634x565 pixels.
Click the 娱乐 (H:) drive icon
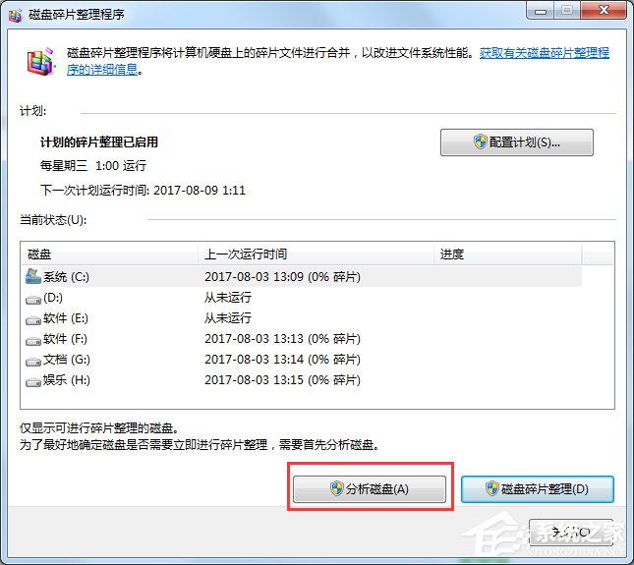pyautogui.click(x=33, y=382)
